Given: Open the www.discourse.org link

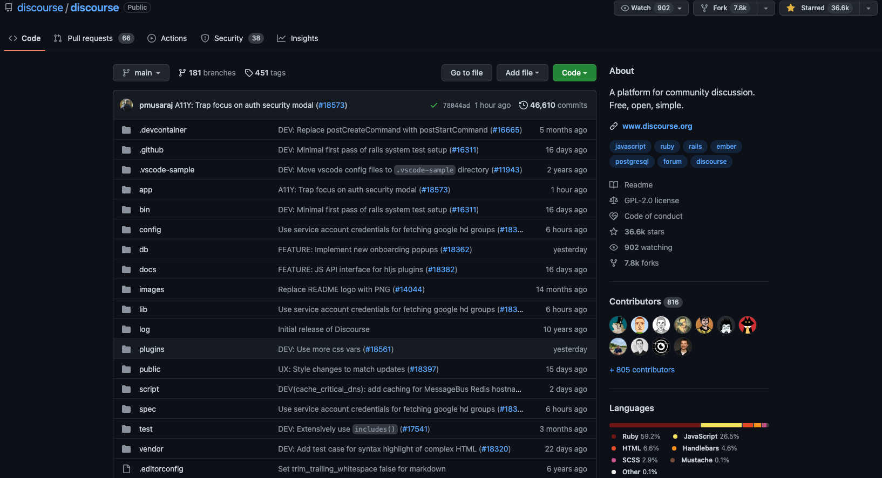Looking at the screenshot, I should [x=657, y=126].
